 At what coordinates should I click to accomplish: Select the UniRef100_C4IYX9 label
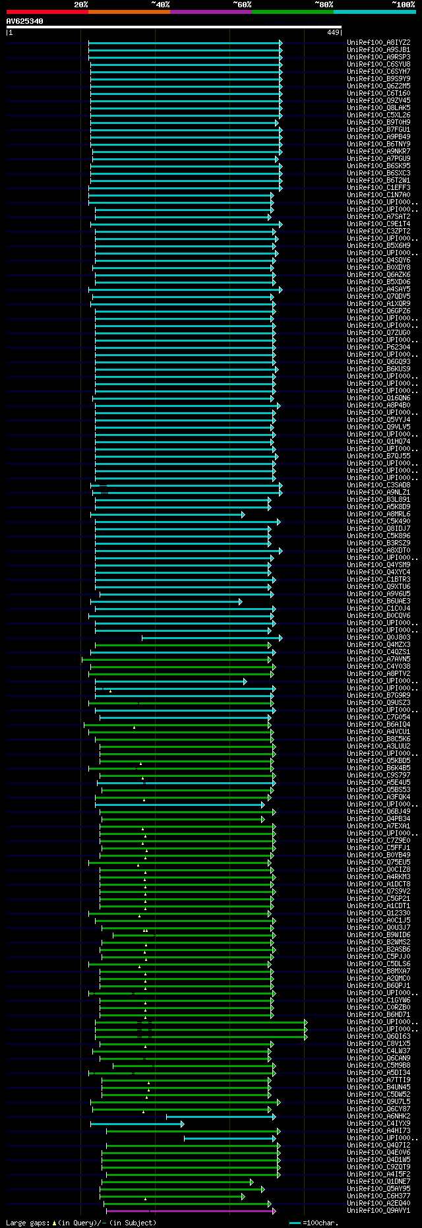pos(378,1123)
